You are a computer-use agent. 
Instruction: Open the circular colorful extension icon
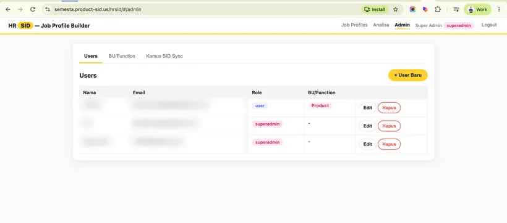(x=412, y=9)
